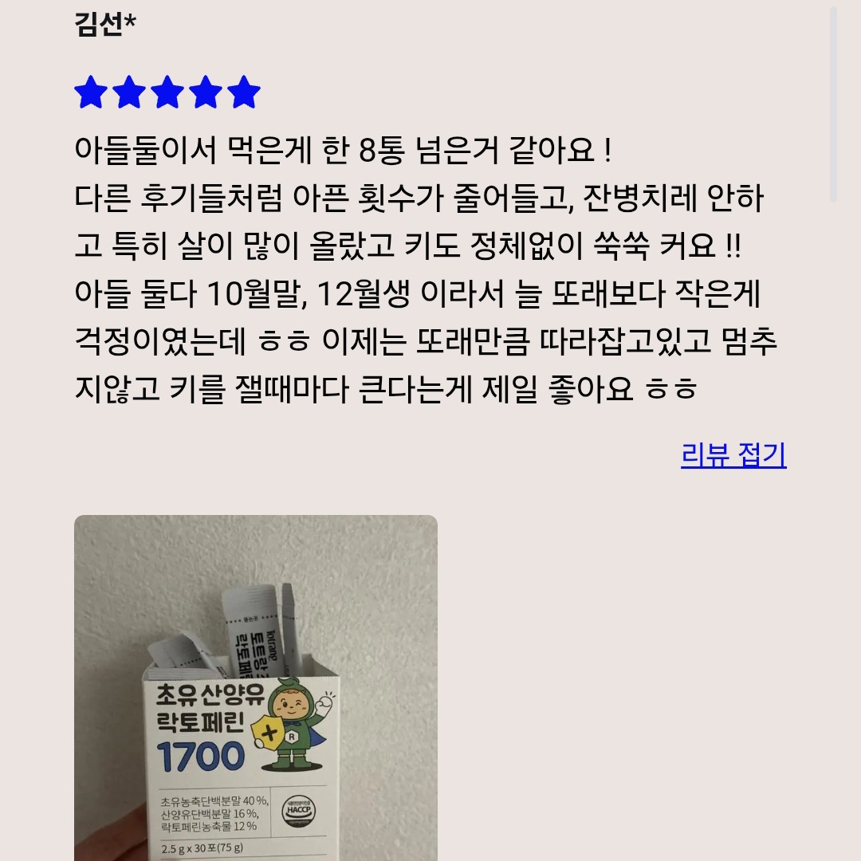Open the review's product photo
Viewport: 861px width, 861px height.
point(256,687)
